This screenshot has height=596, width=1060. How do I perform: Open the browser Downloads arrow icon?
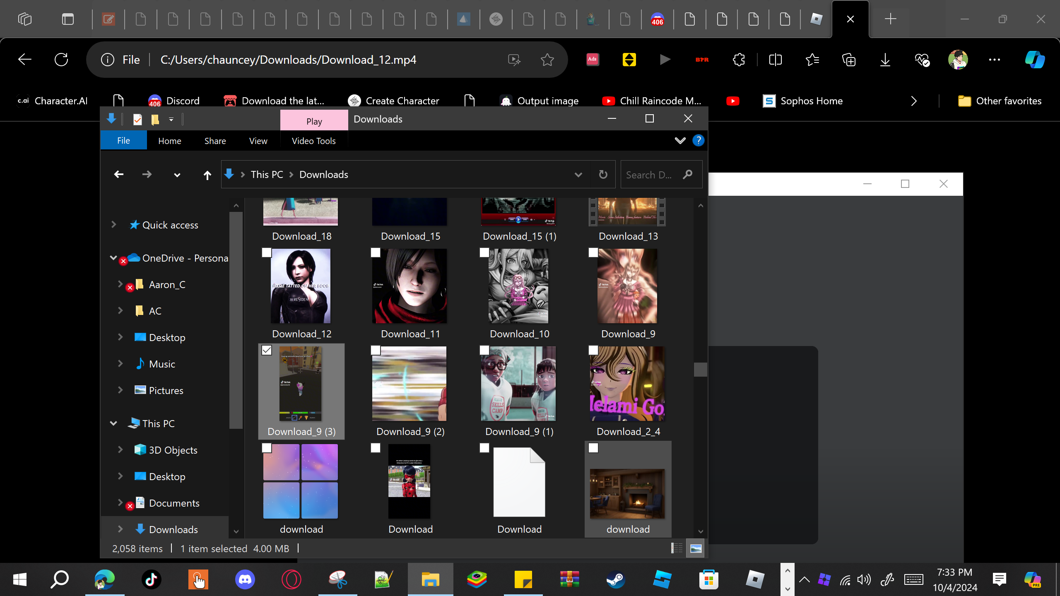pos(885,60)
